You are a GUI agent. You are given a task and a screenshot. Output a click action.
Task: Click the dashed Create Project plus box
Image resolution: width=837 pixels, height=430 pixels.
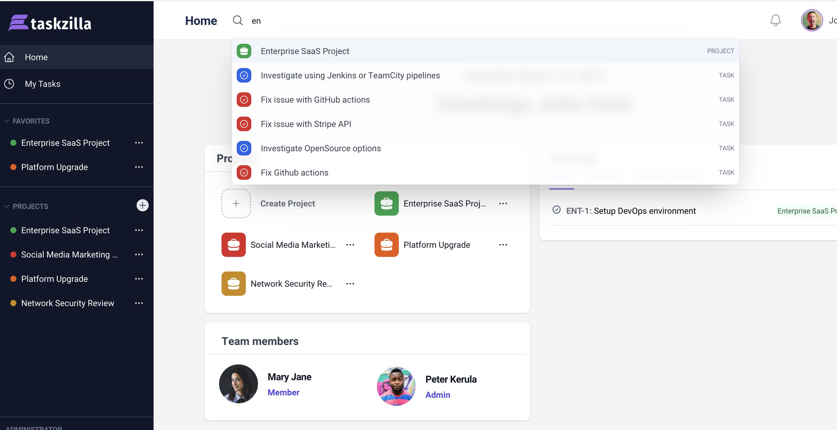(x=236, y=203)
